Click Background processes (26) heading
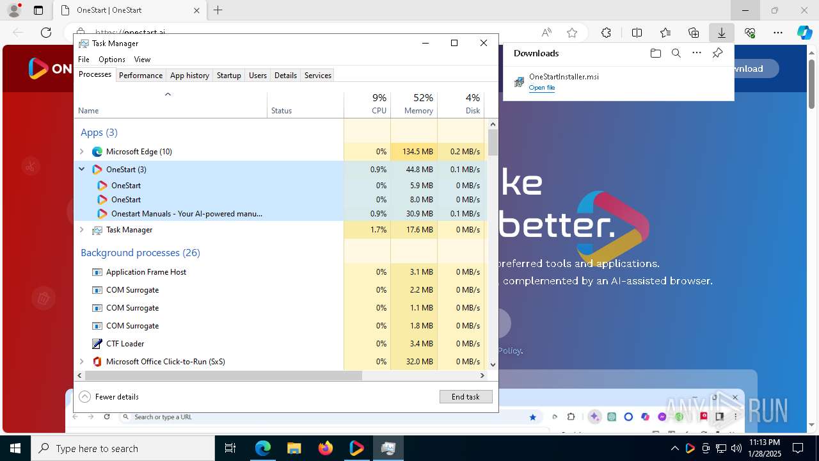The image size is (819, 461). [x=140, y=253]
